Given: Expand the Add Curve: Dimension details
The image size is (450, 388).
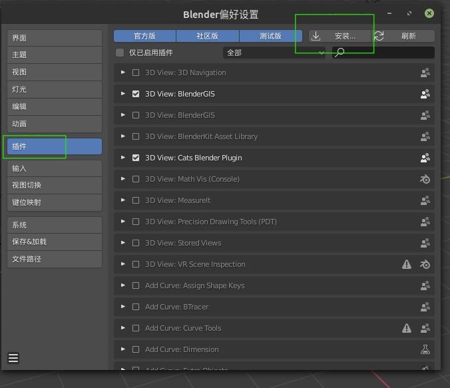Looking at the screenshot, I should [x=123, y=349].
